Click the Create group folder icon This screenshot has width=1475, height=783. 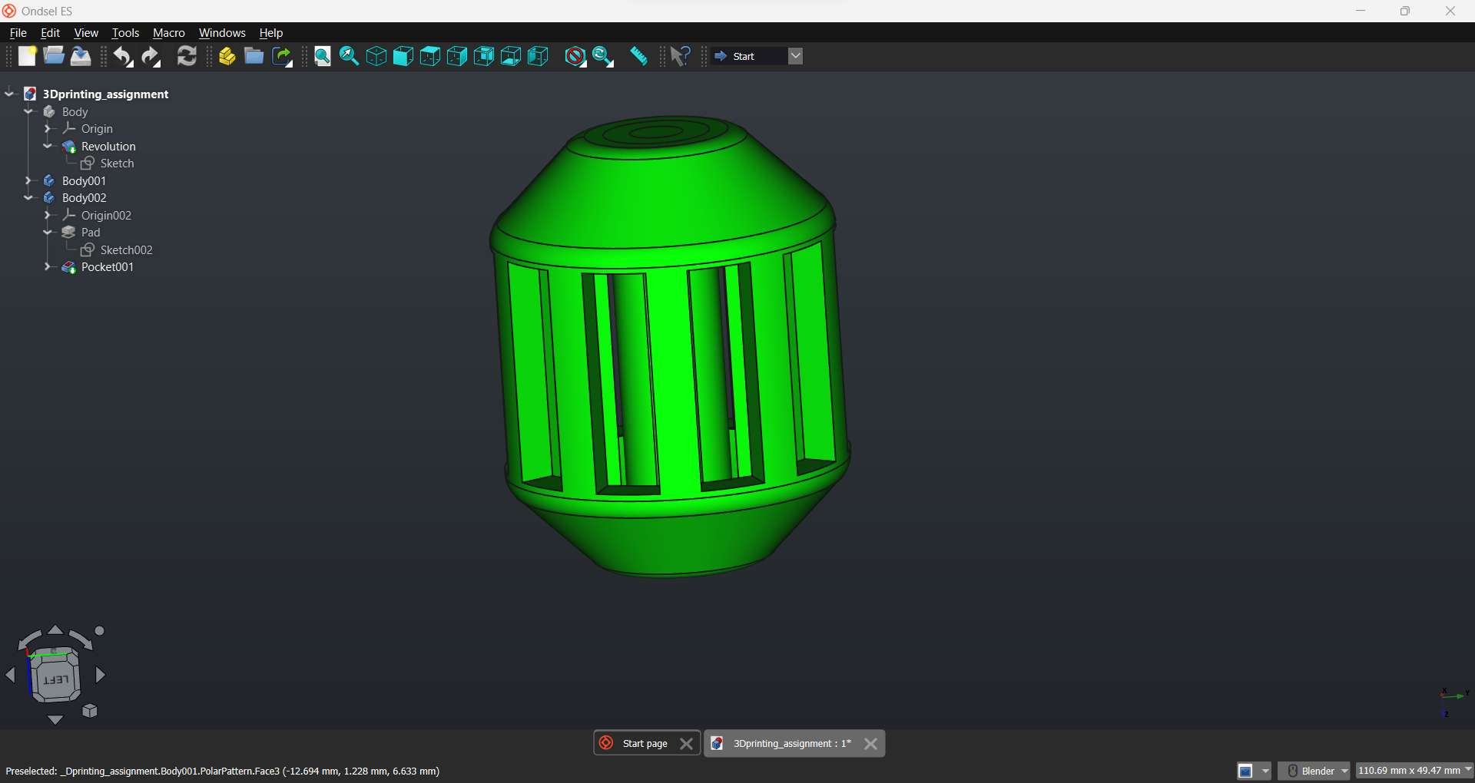pyautogui.click(x=254, y=57)
